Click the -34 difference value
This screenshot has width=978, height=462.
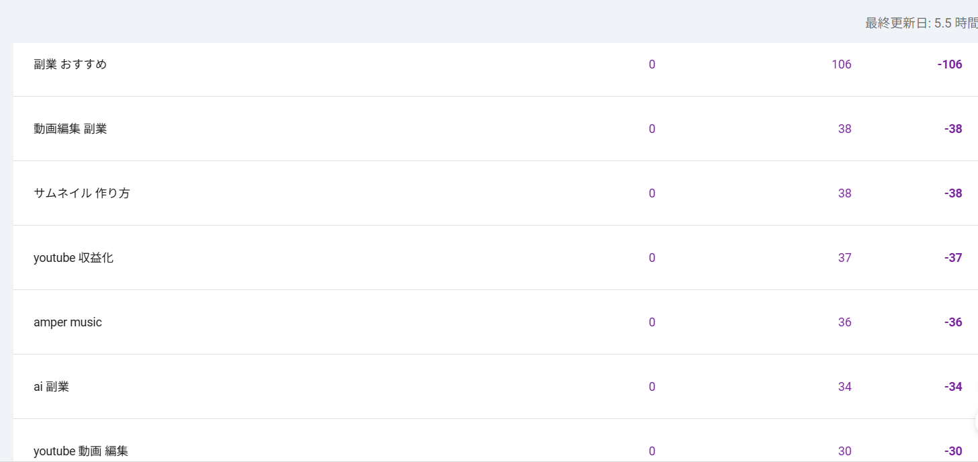tap(953, 387)
